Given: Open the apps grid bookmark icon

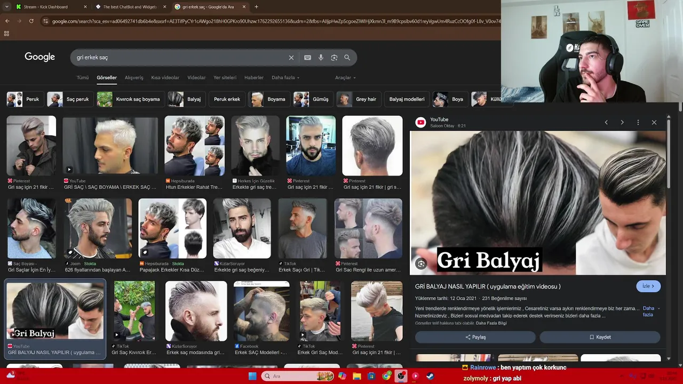Looking at the screenshot, I should pos(6,33).
